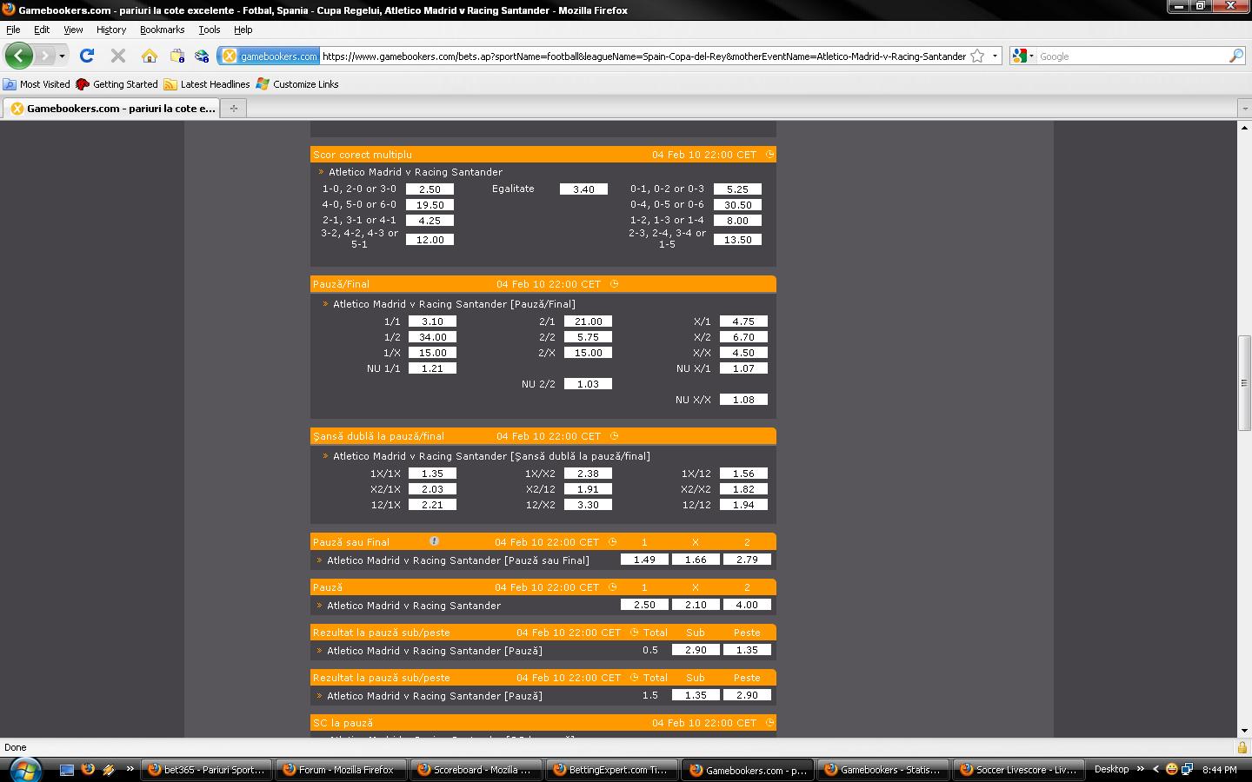The height and width of the screenshot is (782, 1252).
Task: Click into the address bar URL field
Action: pyautogui.click(x=643, y=56)
